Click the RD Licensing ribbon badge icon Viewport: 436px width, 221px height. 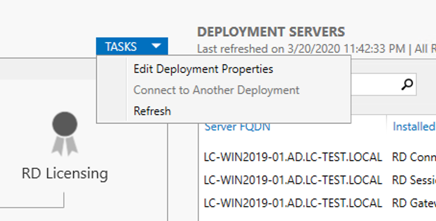(64, 133)
